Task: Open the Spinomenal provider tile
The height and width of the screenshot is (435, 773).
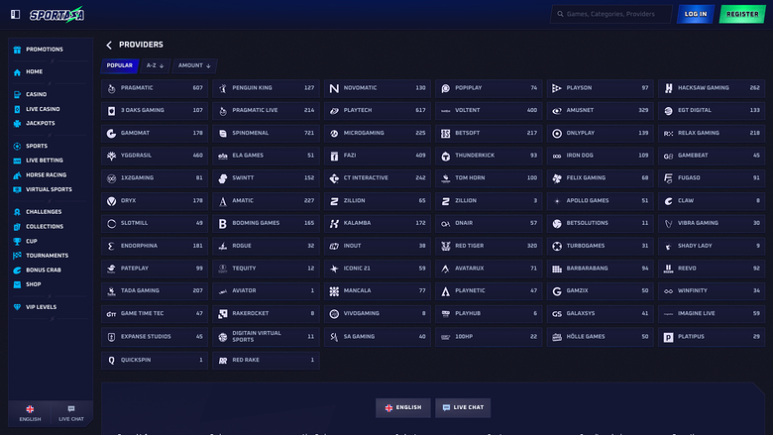Action: [266, 133]
